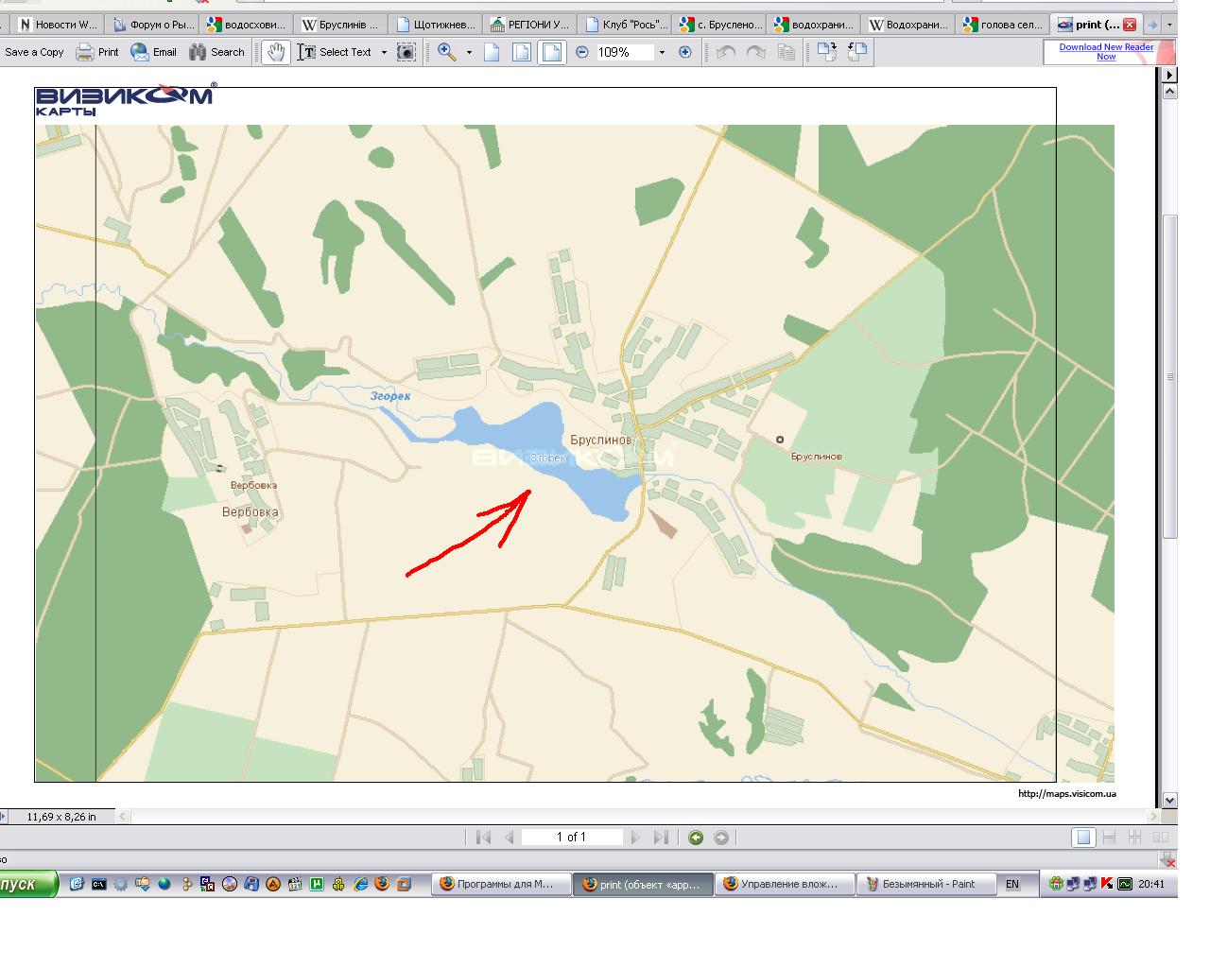This screenshot has width=1210, height=968.
Task: Select the Hand tool in the toolbar
Action: (x=275, y=53)
